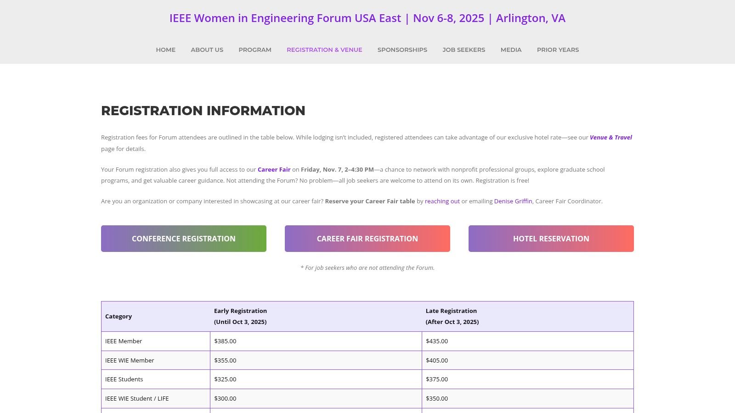Go to ABOUT US page

pyautogui.click(x=207, y=50)
